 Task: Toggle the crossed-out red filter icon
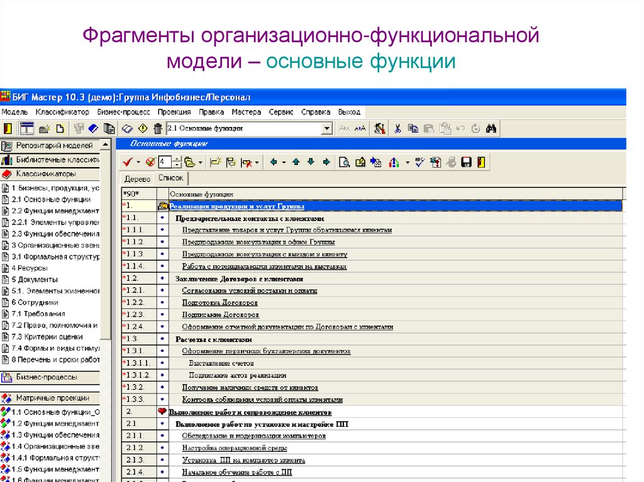[150, 162]
